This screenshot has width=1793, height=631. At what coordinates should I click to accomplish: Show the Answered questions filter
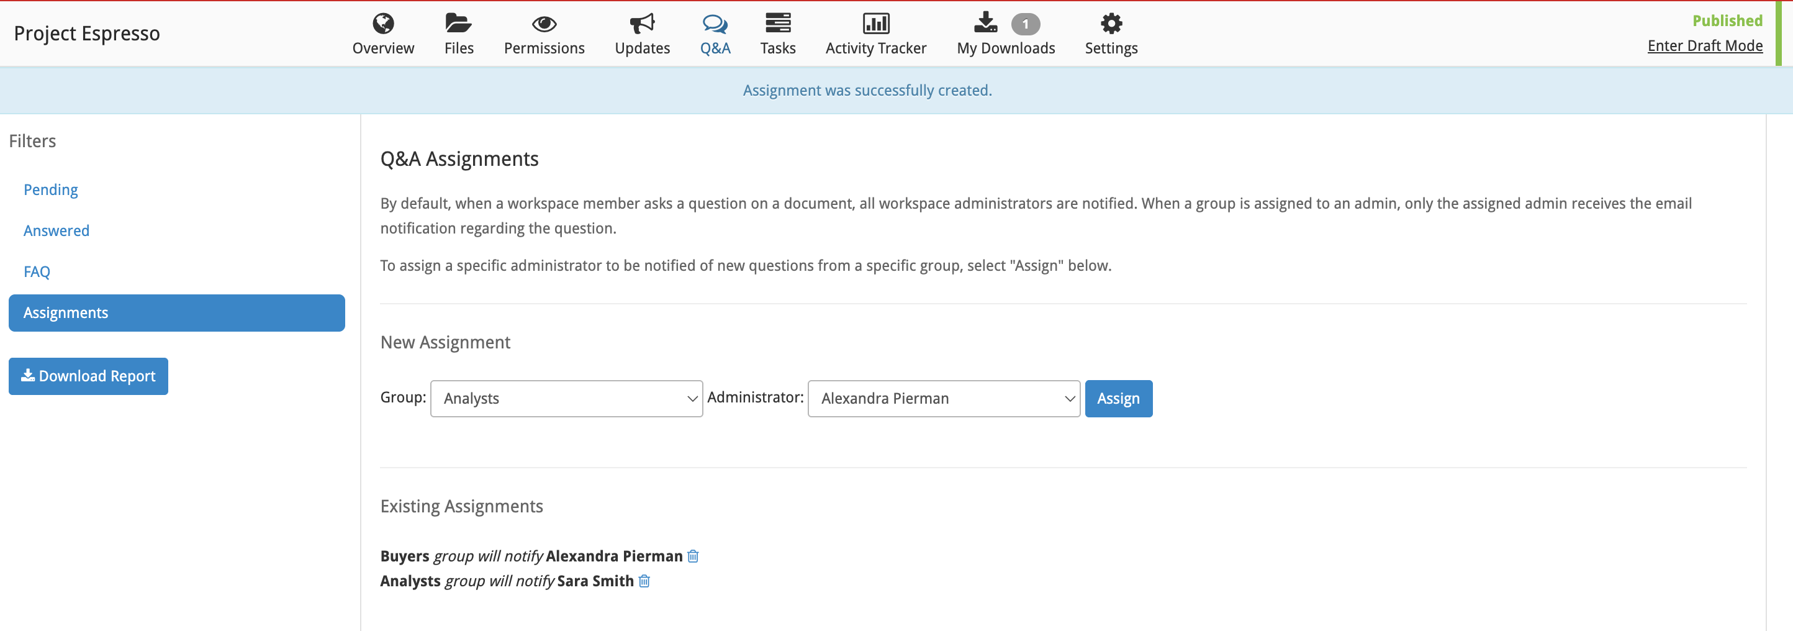56,230
